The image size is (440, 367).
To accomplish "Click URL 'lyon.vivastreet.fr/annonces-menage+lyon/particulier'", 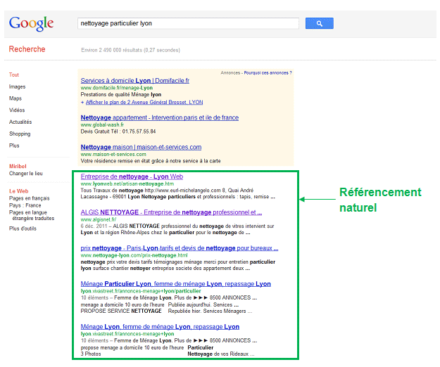I will point(141,291).
